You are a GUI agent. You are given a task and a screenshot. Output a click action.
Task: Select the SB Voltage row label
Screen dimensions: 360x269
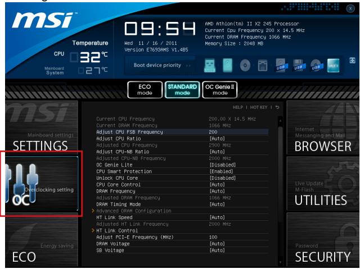pos(110,250)
